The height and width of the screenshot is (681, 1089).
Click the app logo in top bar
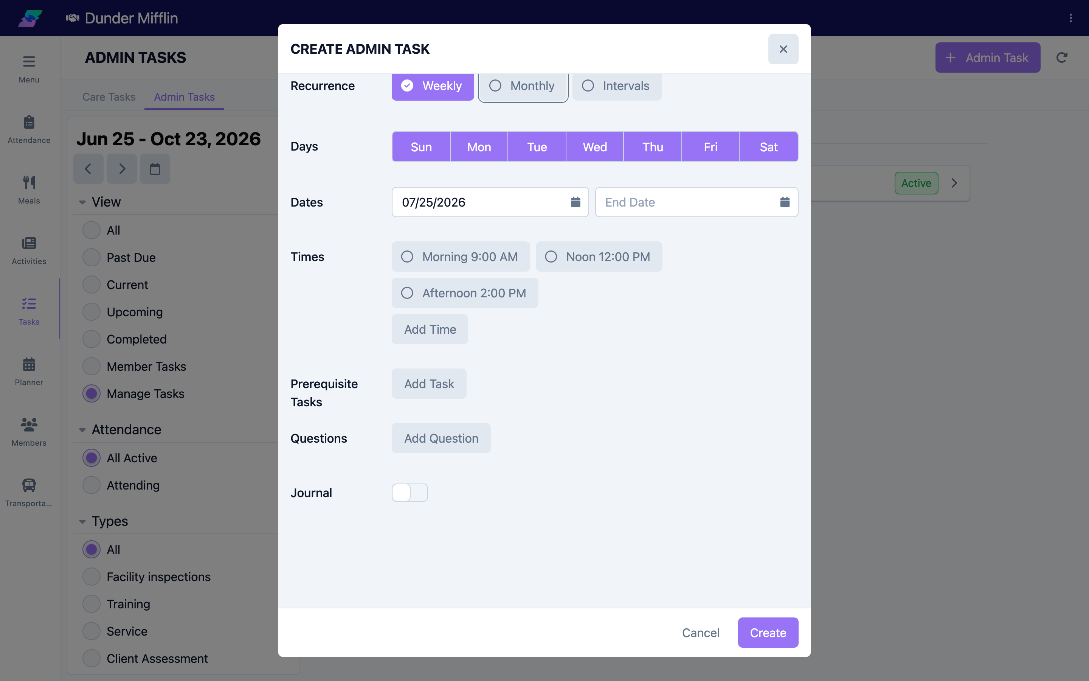pyautogui.click(x=30, y=18)
